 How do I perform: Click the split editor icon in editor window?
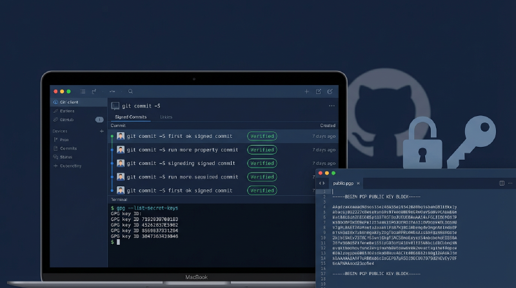[502, 183]
